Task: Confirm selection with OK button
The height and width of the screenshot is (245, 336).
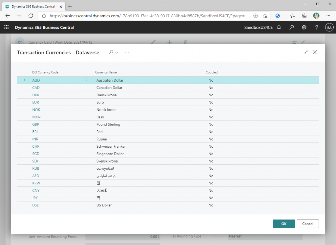Action: 284,224
